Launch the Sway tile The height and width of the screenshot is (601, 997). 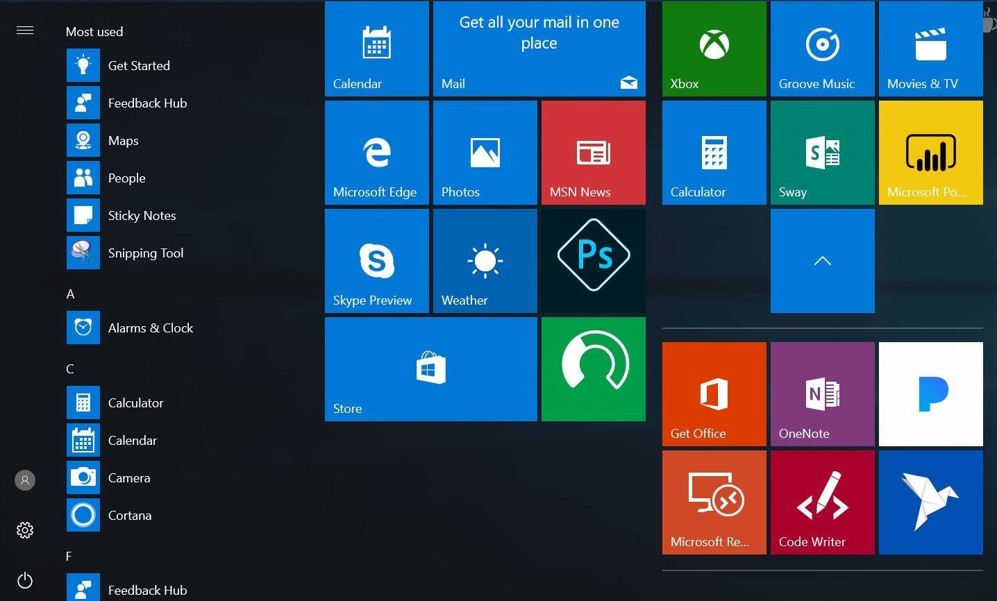coord(823,153)
